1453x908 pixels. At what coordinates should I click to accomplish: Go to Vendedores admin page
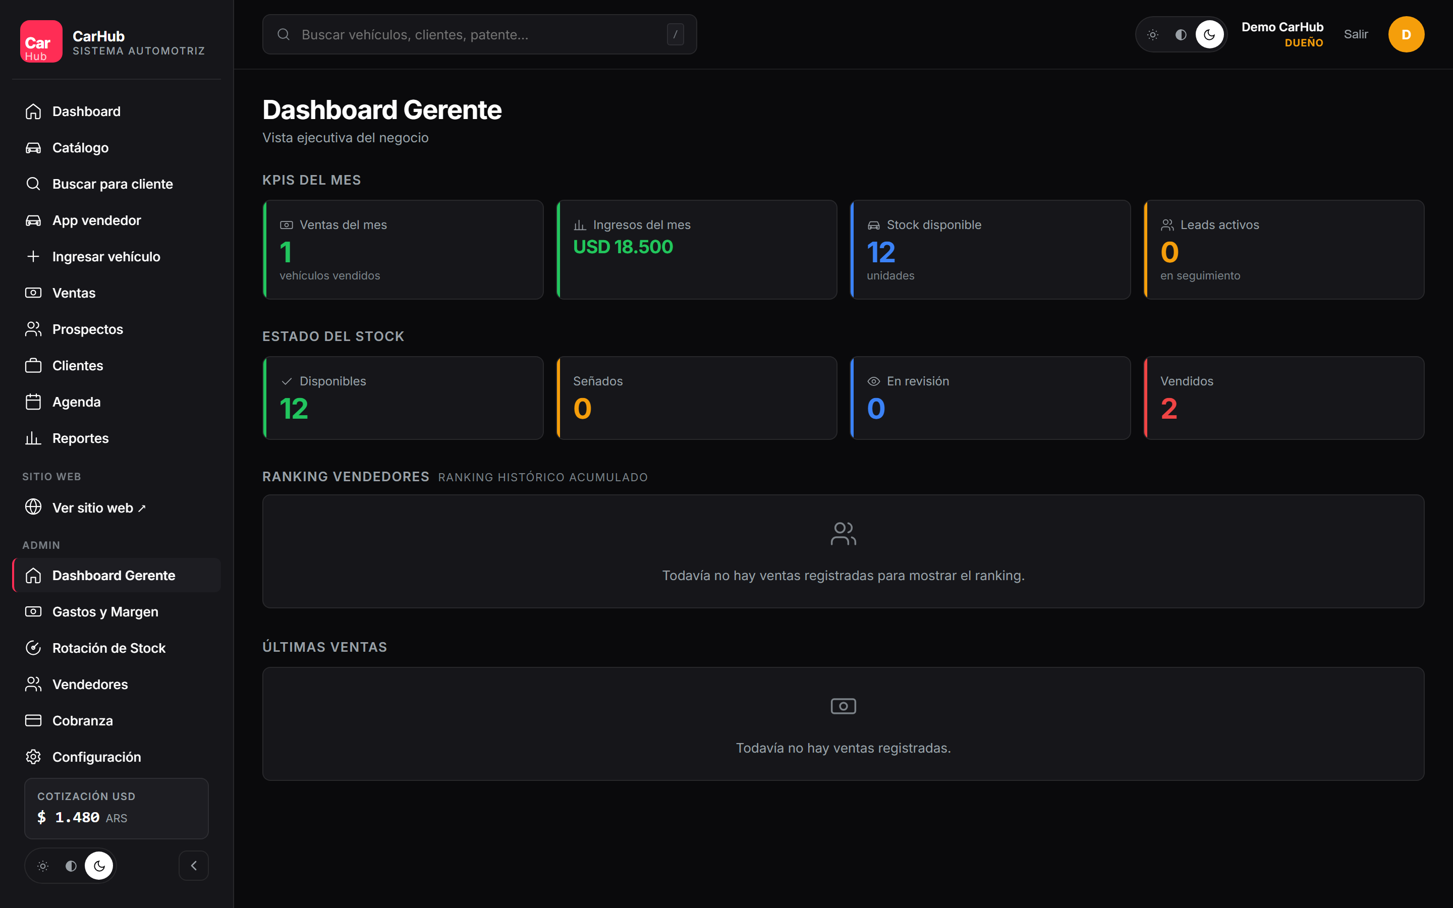[117, 684]
